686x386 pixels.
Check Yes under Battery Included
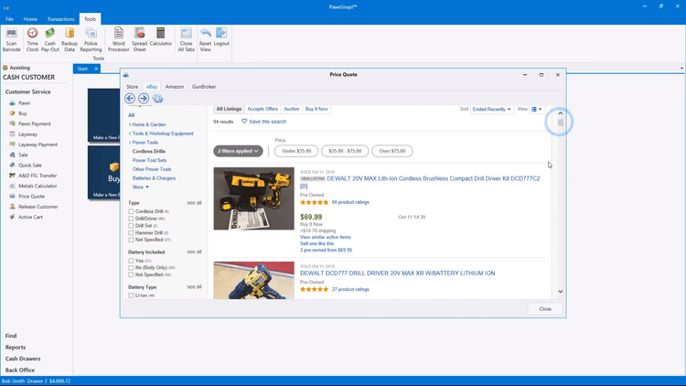coord(131,261)
